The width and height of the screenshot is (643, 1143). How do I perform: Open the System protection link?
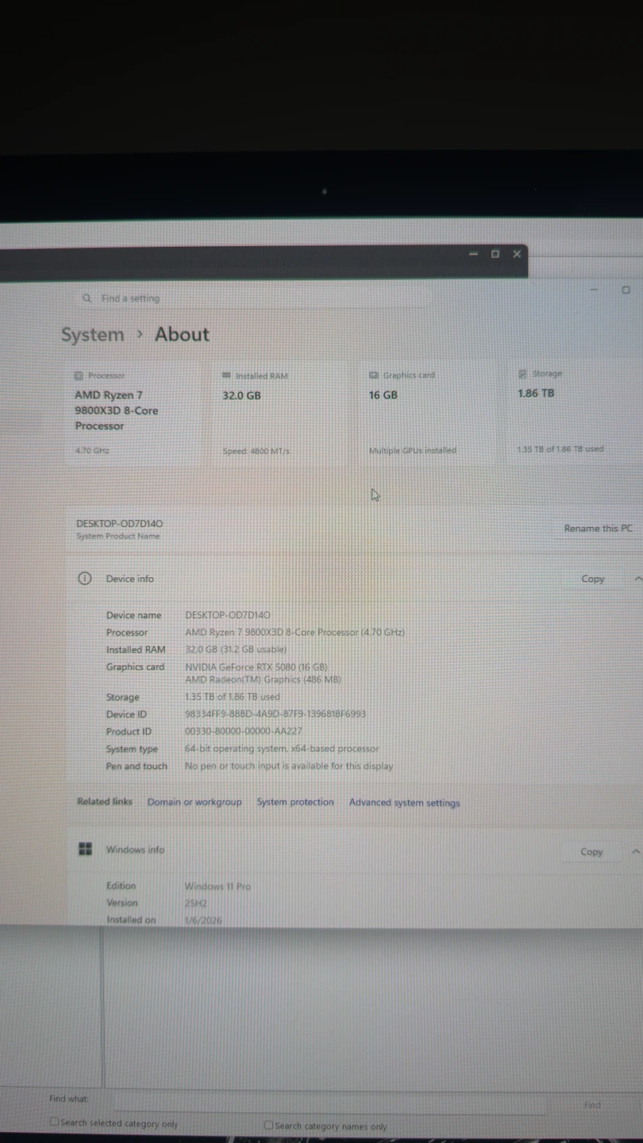295,802
